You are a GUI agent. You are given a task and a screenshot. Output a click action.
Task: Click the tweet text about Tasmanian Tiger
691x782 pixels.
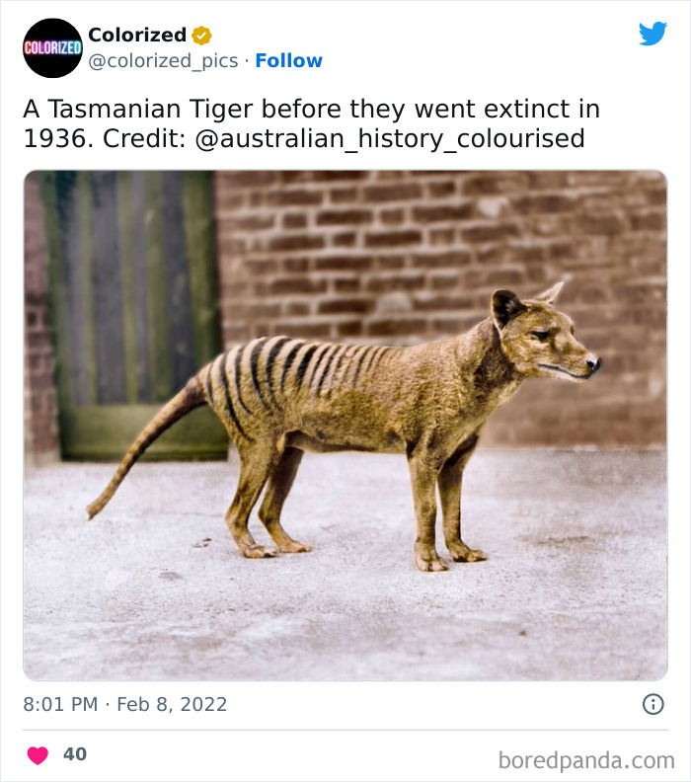311,109
